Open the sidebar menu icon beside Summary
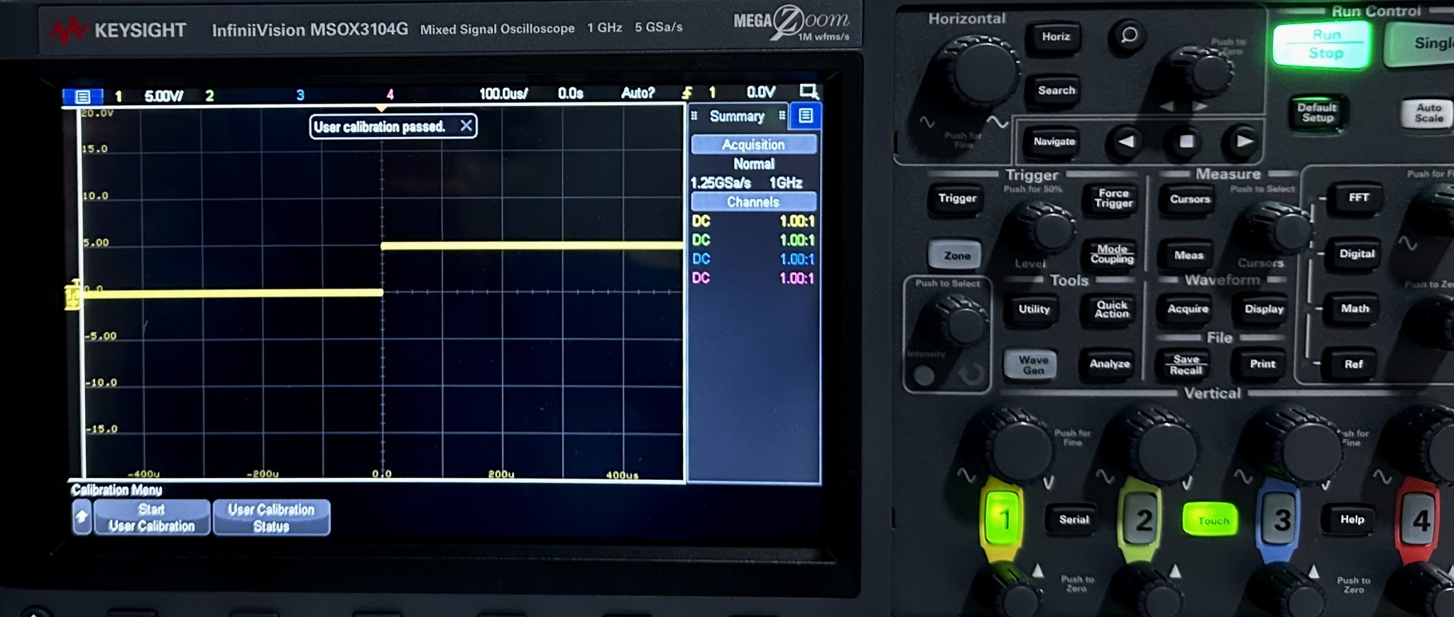 805,115
